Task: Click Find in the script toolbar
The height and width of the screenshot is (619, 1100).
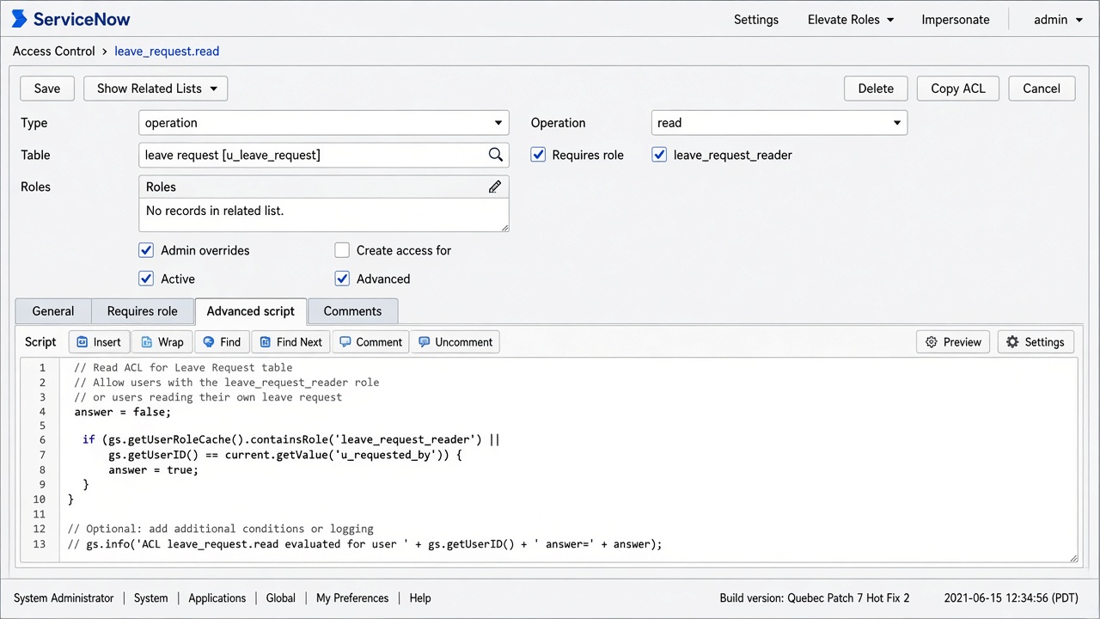Action: click(222, 342)
